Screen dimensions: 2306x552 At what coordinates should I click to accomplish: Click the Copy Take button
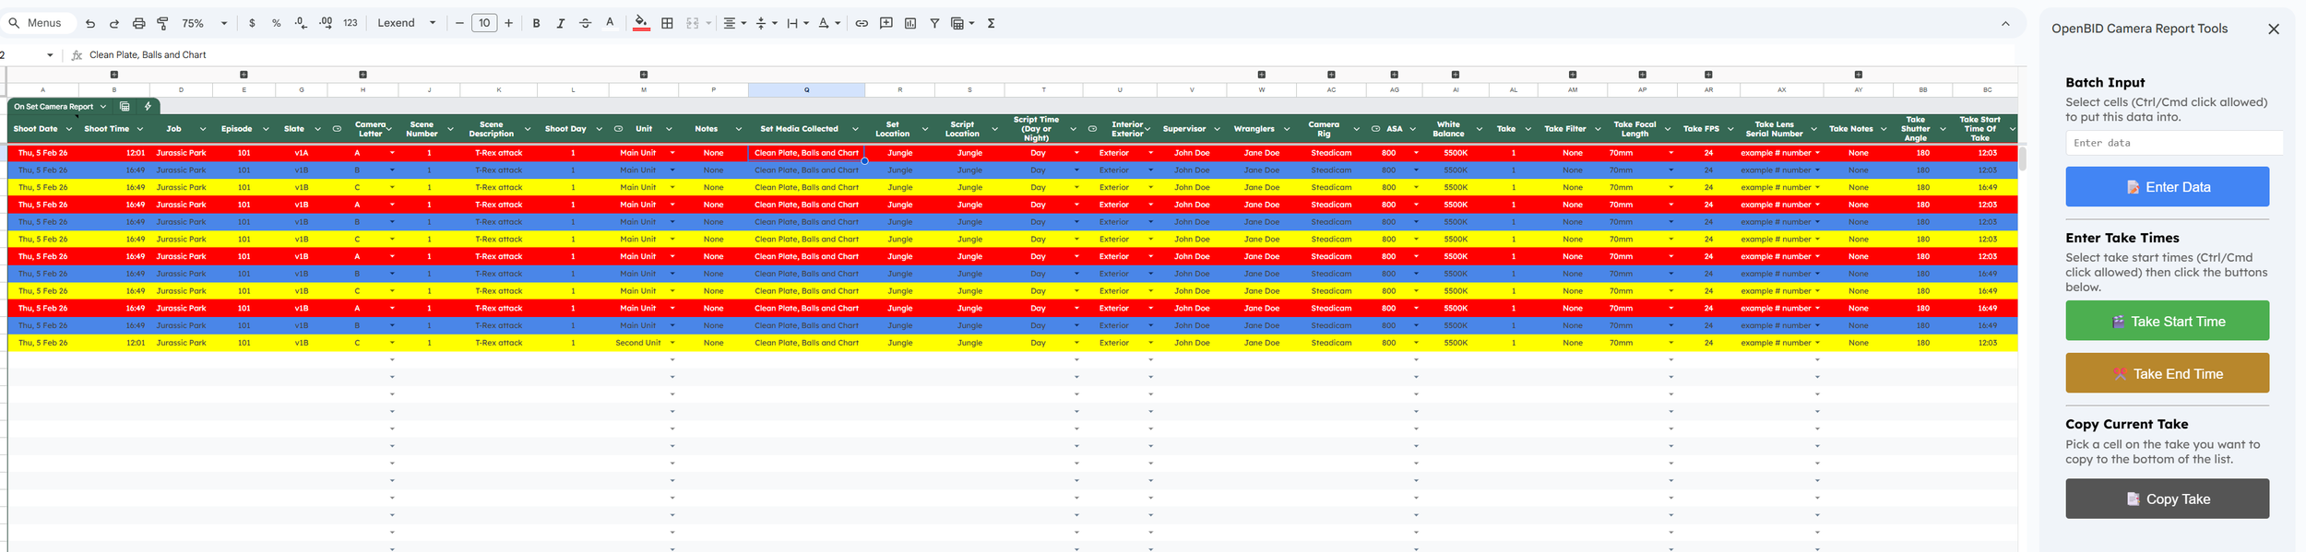point(2167,499)
